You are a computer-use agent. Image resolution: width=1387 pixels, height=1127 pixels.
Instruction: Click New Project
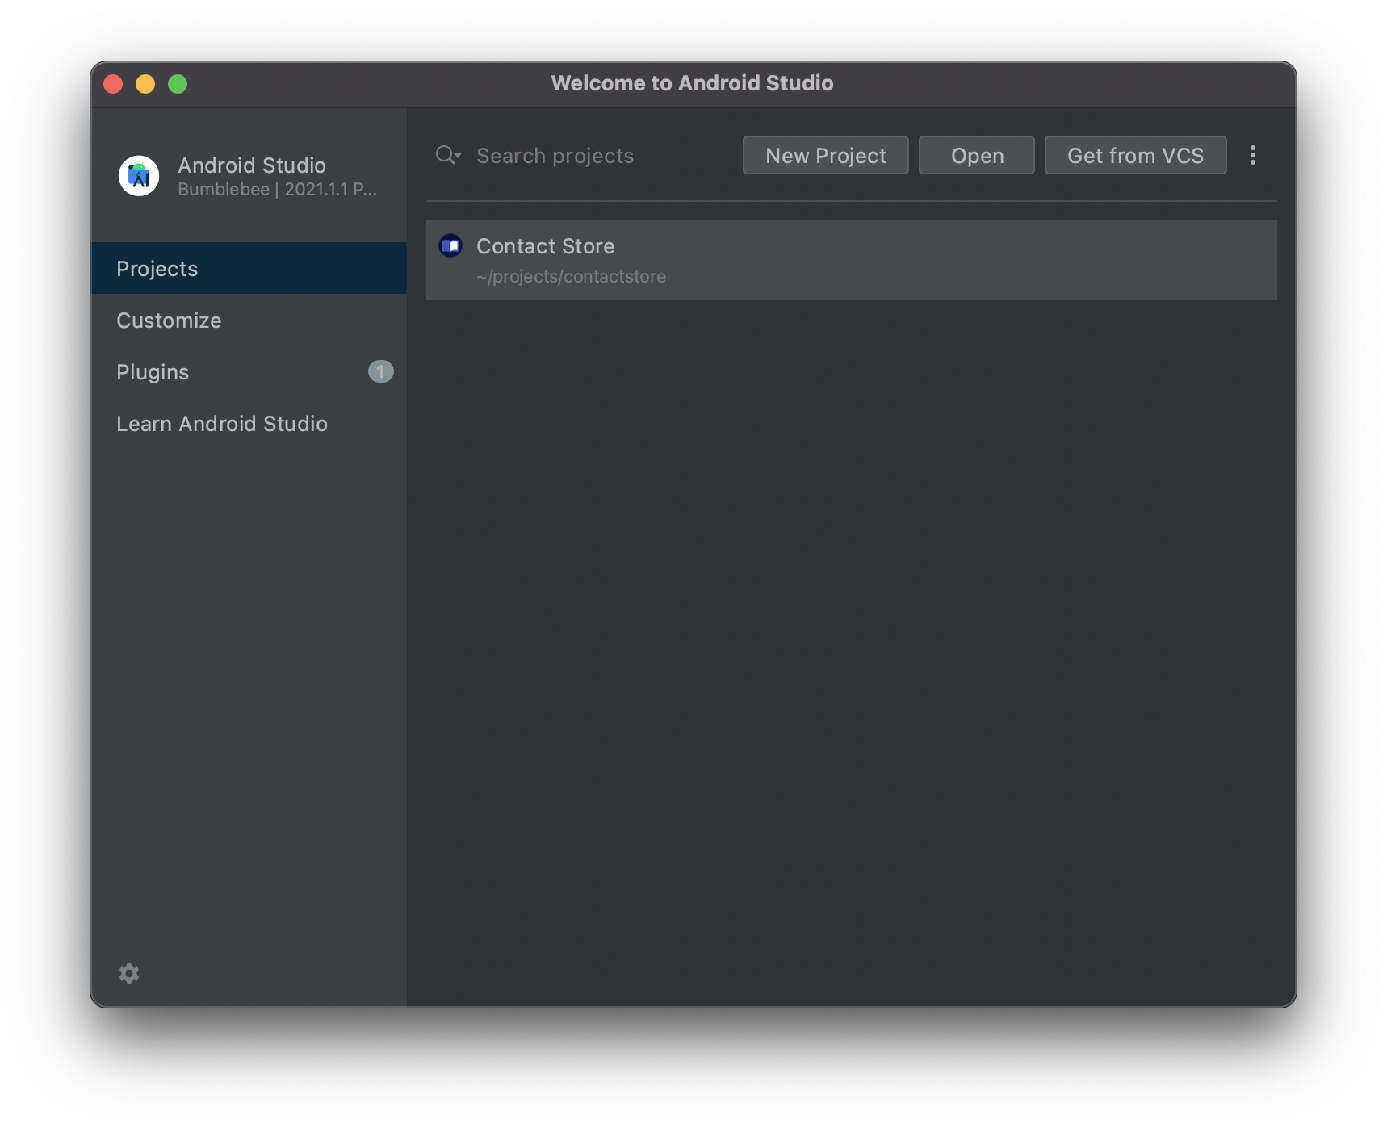(825, 155)
